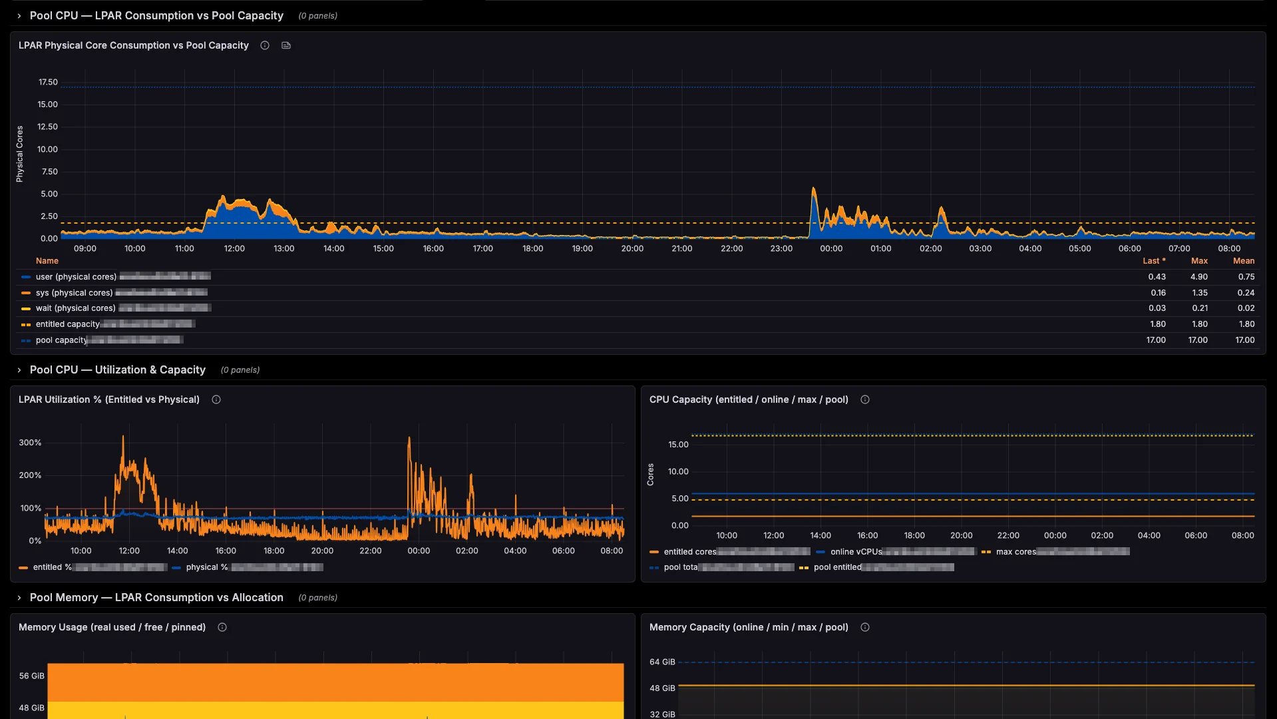Sort the legend by the Max column
The height and width of the screenshot is (719, 1277).
(1199, 260)
